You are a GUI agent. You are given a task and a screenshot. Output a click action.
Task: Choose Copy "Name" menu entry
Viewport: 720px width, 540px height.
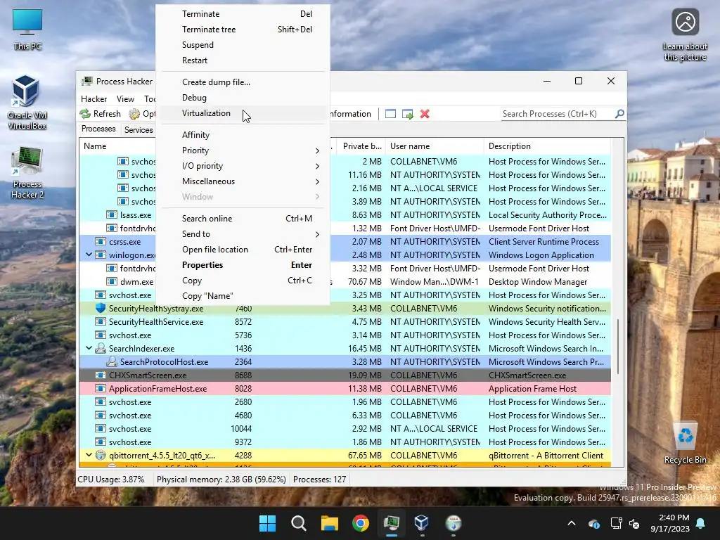[243, 296]
